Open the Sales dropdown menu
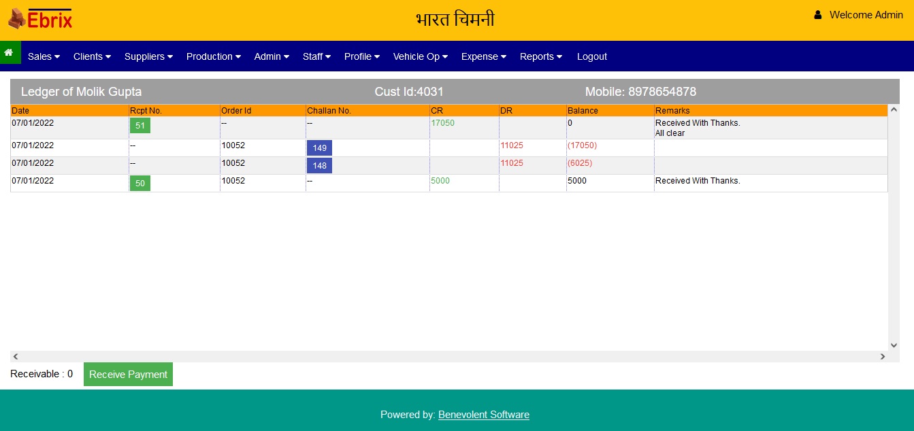This screenshot has height=431, width=914. click(x=44, y=56)
